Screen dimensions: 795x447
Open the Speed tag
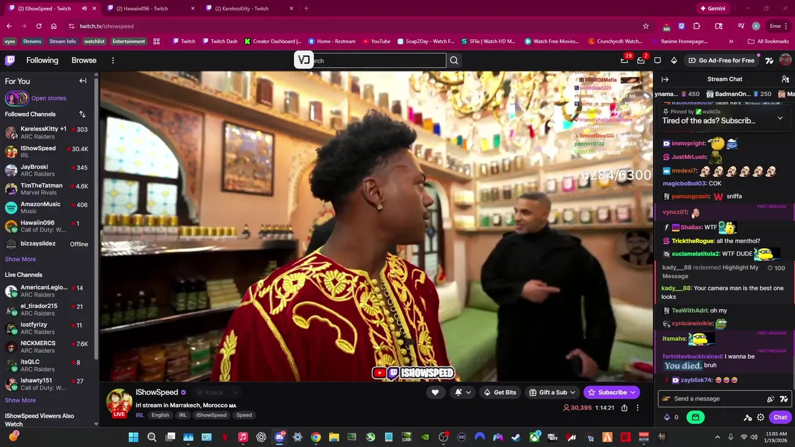244,415
